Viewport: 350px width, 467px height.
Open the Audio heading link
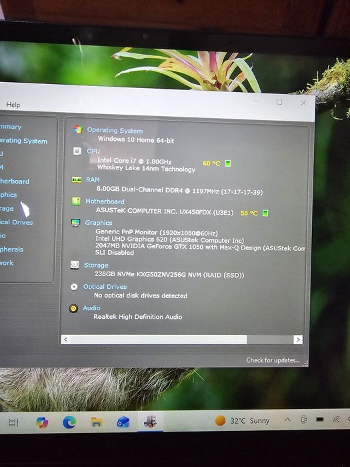pos(91,308)
